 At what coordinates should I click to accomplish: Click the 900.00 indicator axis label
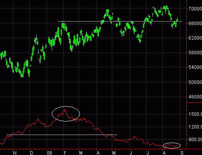[195, 140]
